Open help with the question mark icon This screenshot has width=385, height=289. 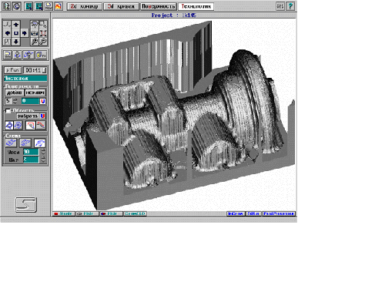(290, 6)
